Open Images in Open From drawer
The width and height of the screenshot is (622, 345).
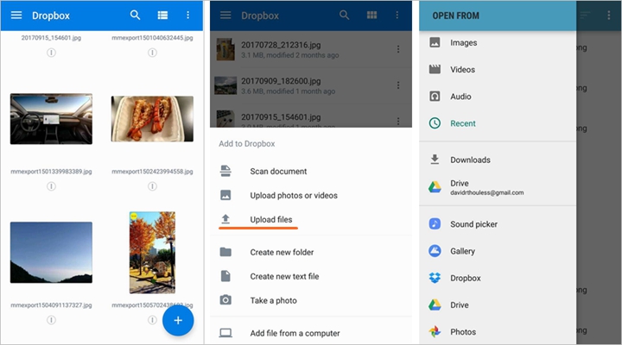(x=498, y=42)
